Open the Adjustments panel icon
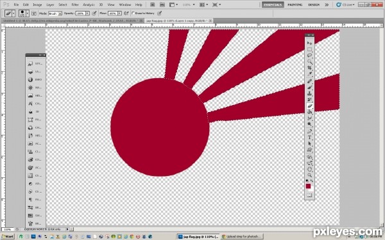Viewport: 385px width, 240px height. [30, 184]
